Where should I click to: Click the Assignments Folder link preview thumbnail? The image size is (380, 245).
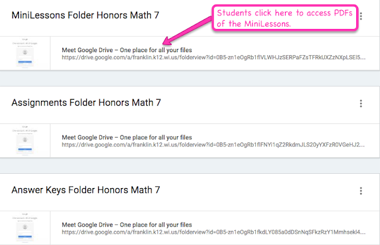tap(25, 141)
